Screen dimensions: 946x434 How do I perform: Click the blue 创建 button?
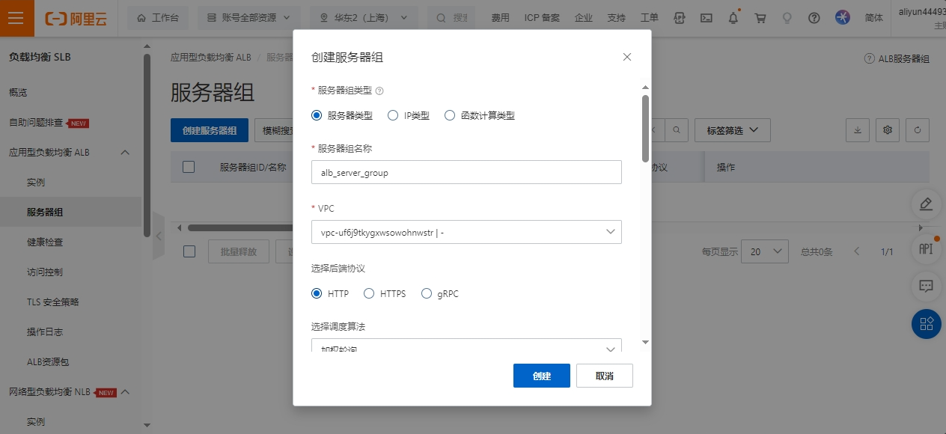point(541,376)
